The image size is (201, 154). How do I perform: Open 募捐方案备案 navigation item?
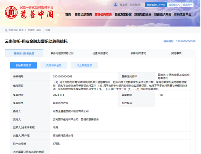pyautogui.click(x=123, y=15)
